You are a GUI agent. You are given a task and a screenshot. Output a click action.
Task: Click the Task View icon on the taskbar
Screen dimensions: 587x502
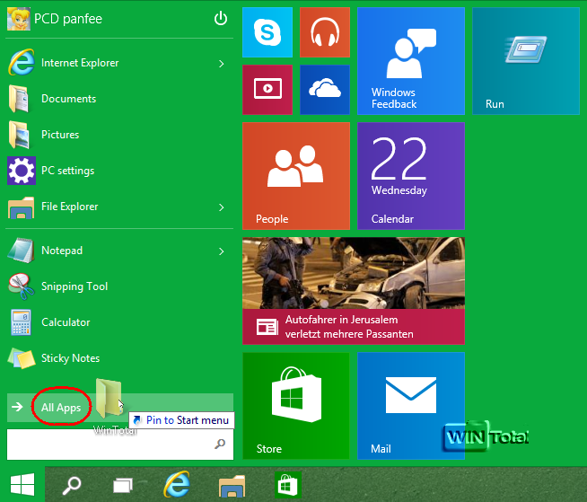[123, 486]
